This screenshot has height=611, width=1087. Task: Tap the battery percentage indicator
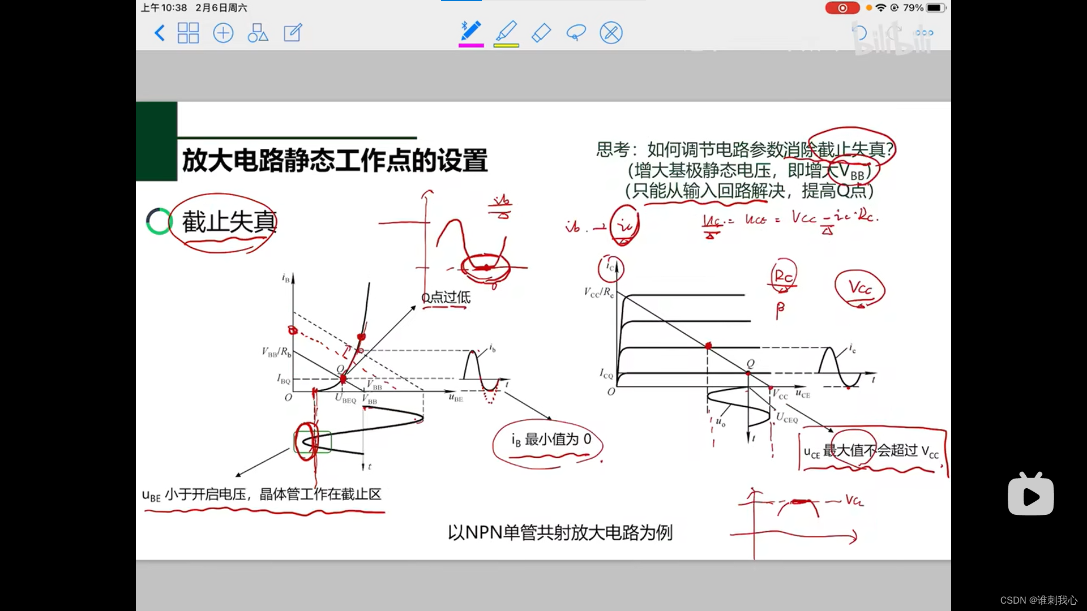click(x=913, y=8)
